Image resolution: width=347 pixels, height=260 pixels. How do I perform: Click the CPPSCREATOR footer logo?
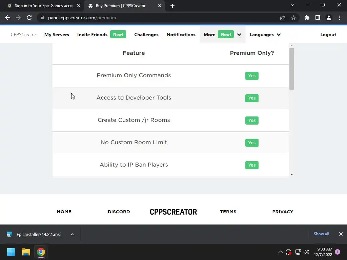(173, 212)
